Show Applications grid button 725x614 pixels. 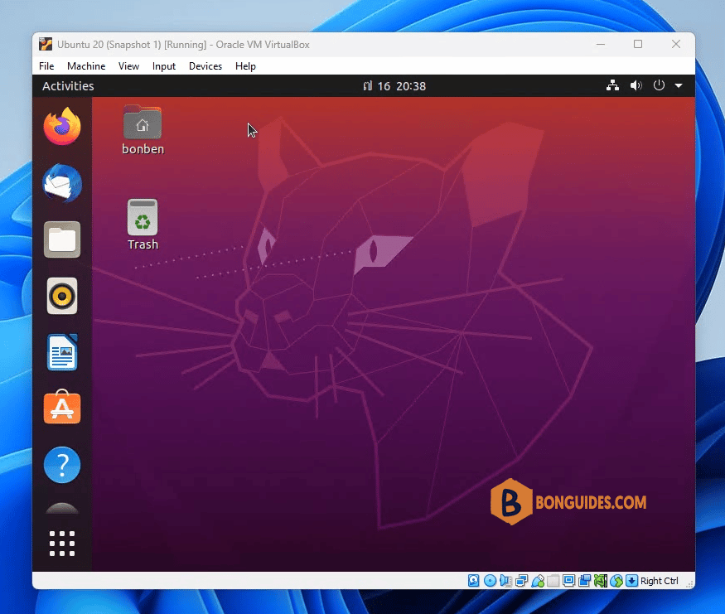pyautogui.click(x=62, y=544)
